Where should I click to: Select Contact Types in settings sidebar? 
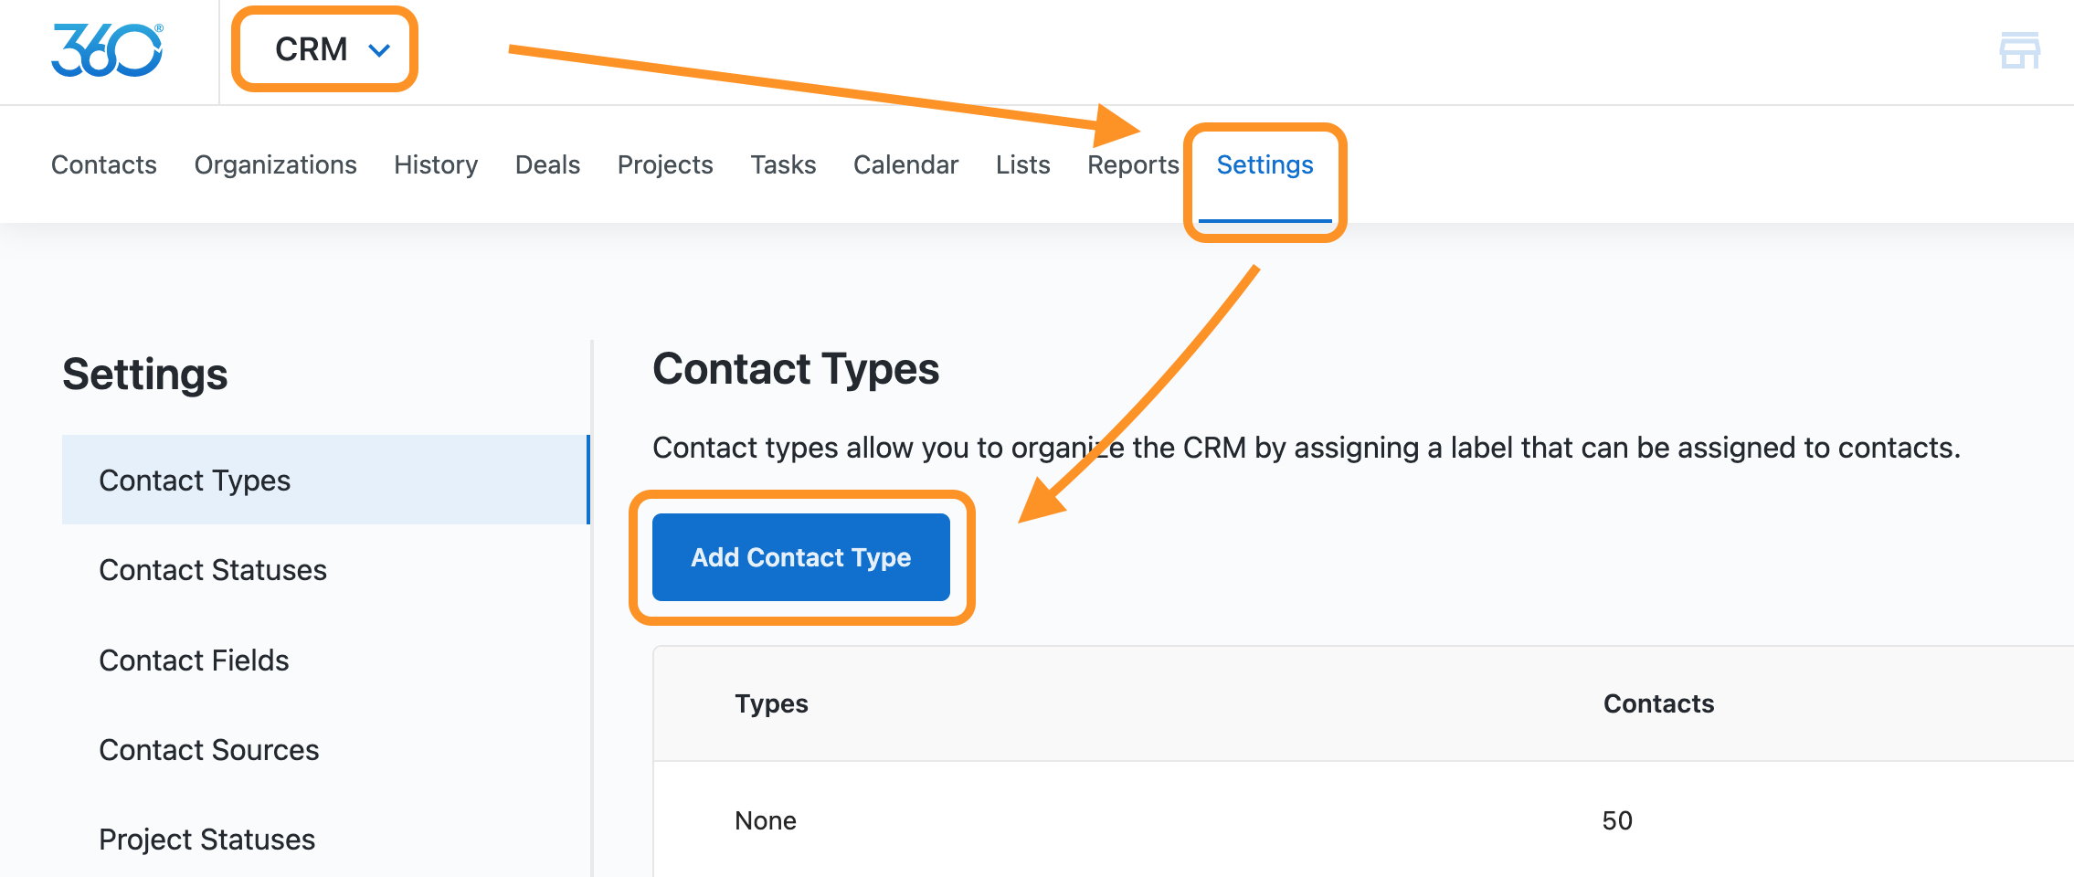tap(325, 480)
